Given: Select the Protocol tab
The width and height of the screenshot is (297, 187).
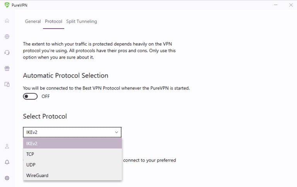Looking at the screenshot, I should [x=54, y=21].
